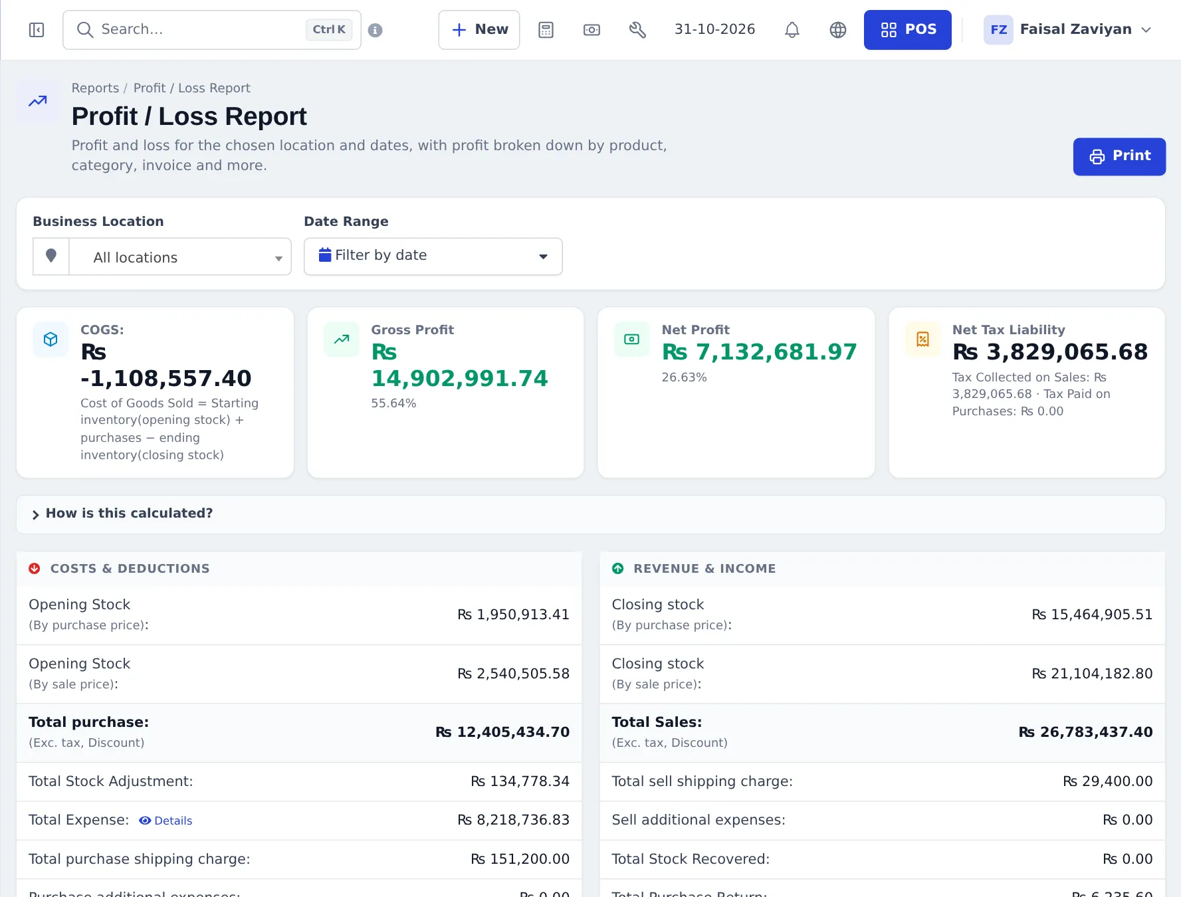This screenshot has height=897, width=1181.
Task: Open the New button
Action: click(x=479, y=30)
